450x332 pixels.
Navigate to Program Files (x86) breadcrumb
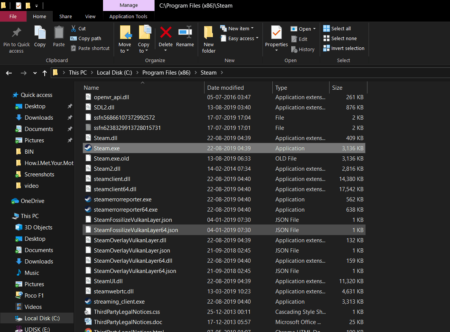click(166, 73)
